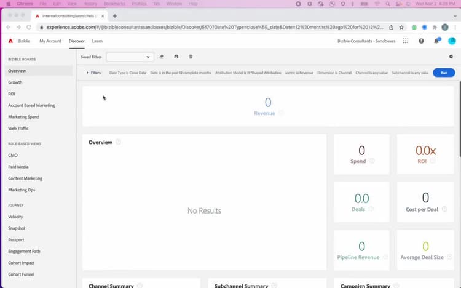
Task: Click the eraser clear-filter icon
Action: pyautogui.click(x=162, y=57)
